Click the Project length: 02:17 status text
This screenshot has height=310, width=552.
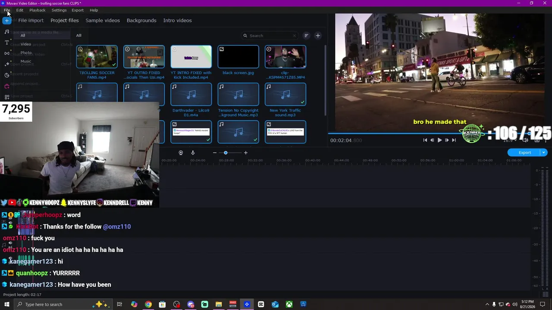coord(22,294)
